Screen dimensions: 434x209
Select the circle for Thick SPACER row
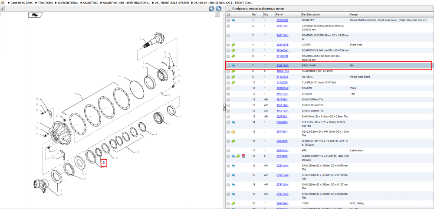click(228, 88)
